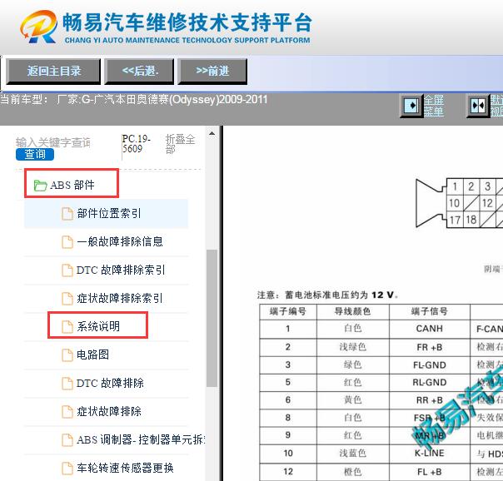
Task: Focus the 输入关键字查询 keyword field
Action: [53, 142]
